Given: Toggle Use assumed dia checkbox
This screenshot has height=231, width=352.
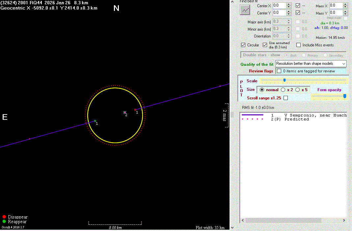Looking at the screenshot, I should 265,45.
